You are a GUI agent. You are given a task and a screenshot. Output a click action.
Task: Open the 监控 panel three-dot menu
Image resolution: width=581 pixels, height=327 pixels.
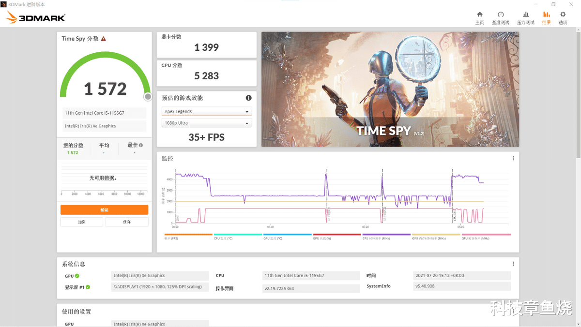click(513, 158)
